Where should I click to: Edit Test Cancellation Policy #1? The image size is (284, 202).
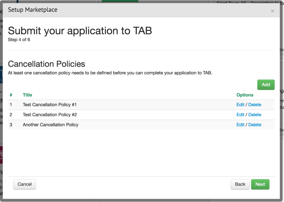240,105
